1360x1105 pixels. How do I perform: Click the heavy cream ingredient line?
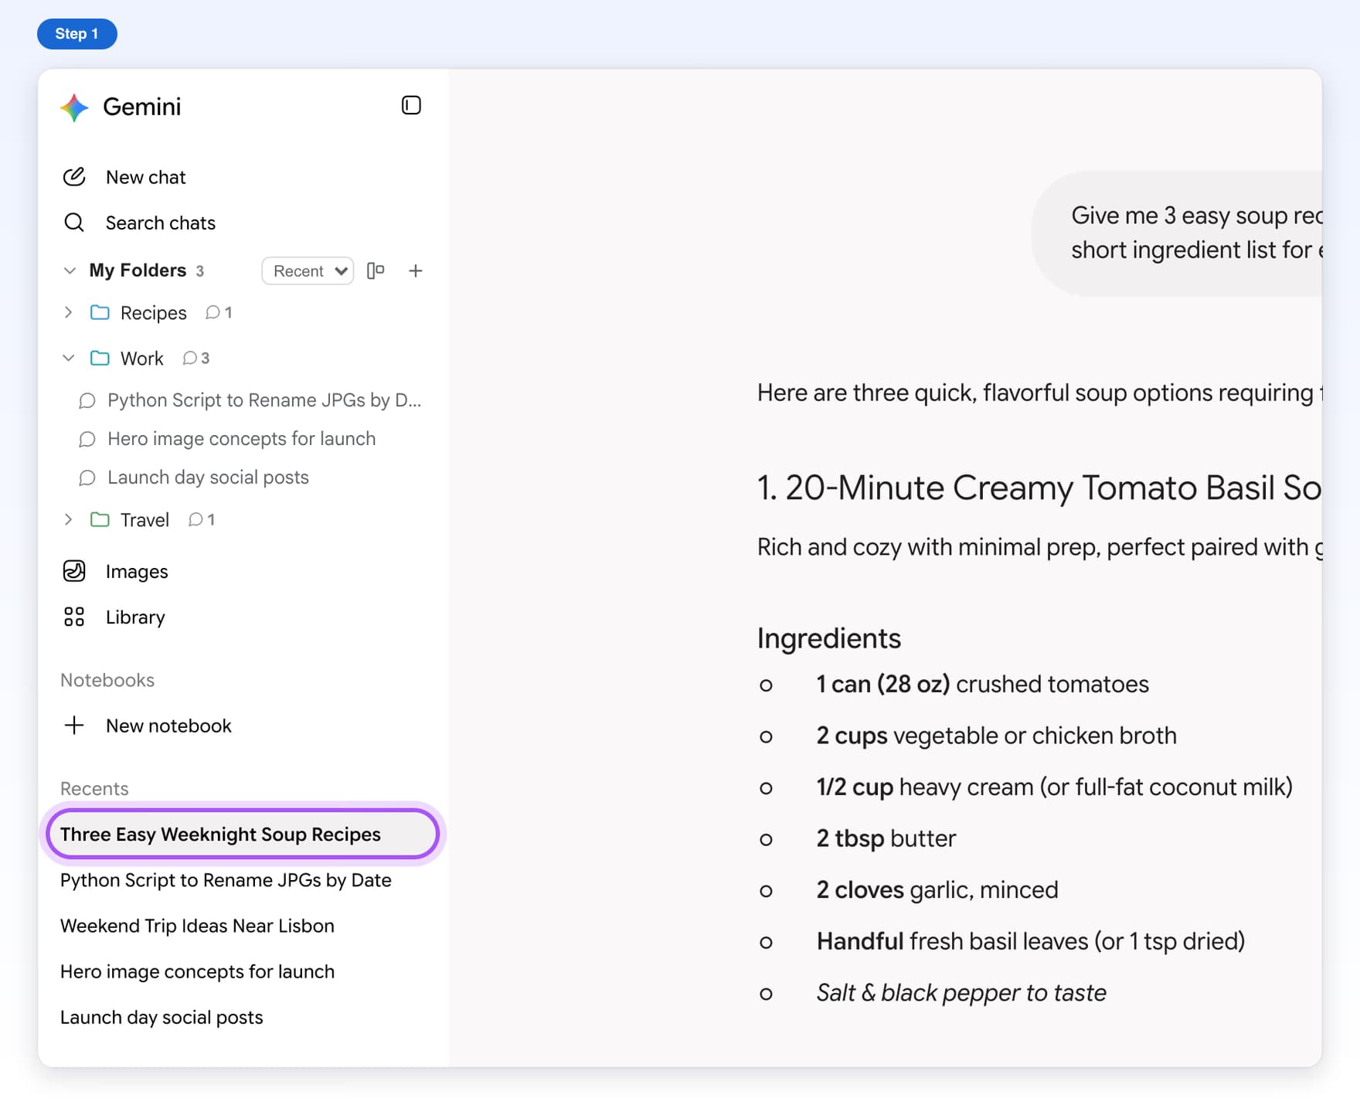point(1055,787)
